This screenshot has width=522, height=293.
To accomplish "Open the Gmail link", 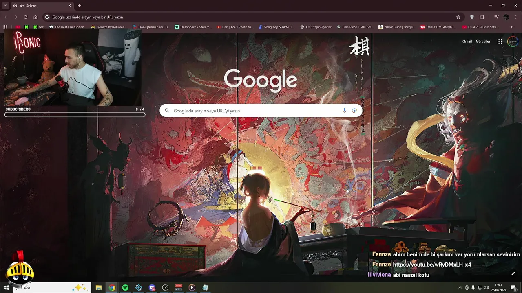I will 467,42.
